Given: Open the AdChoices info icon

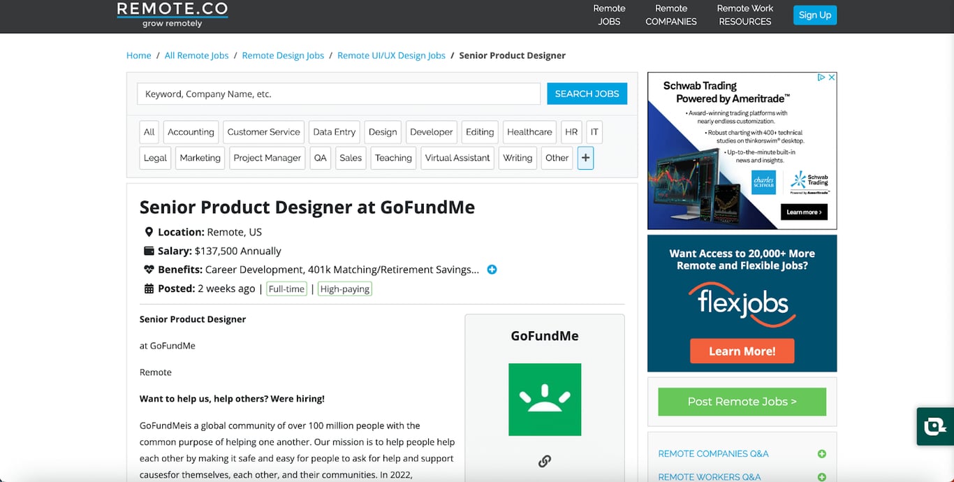Looking at the screenshot, I should (822, 78).
